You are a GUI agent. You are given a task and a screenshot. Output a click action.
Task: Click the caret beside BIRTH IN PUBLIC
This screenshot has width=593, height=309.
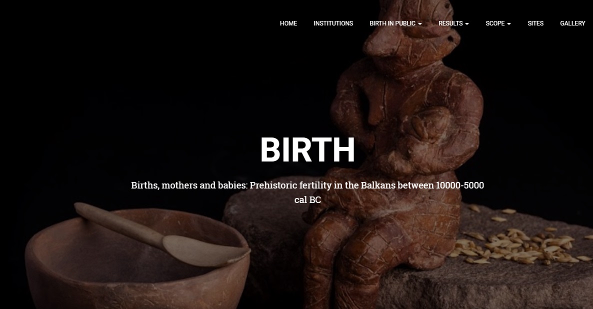click(420, 24)
